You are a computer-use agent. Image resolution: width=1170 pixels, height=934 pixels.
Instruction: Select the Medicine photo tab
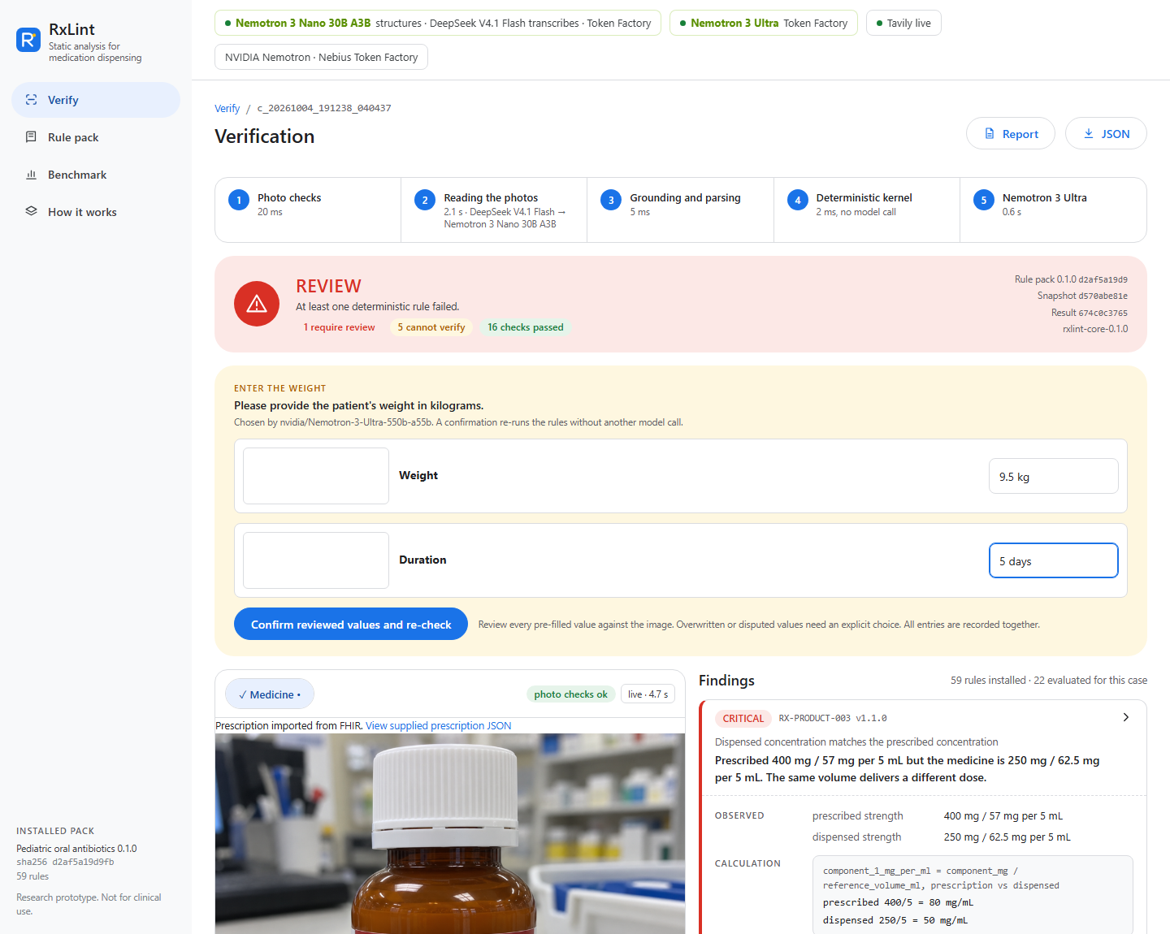(270, 694)
